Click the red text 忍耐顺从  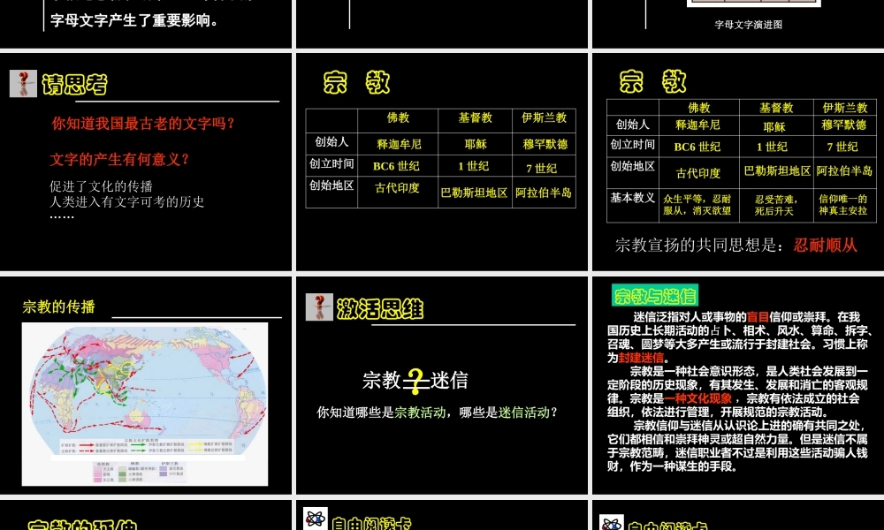pos(826,245)
